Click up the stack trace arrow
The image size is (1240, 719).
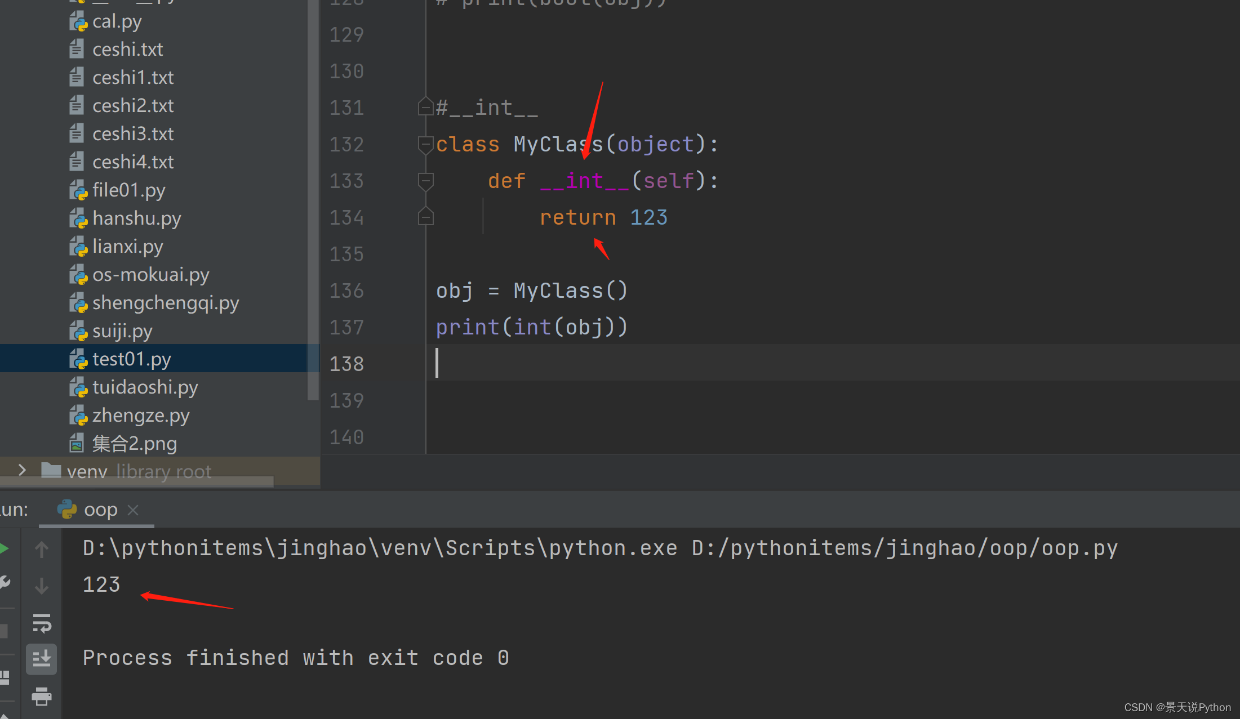[42, 550]
